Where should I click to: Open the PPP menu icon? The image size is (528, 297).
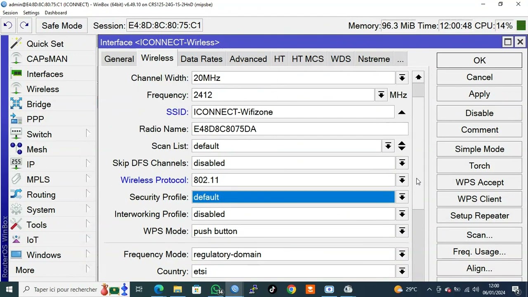click(16, 119)
